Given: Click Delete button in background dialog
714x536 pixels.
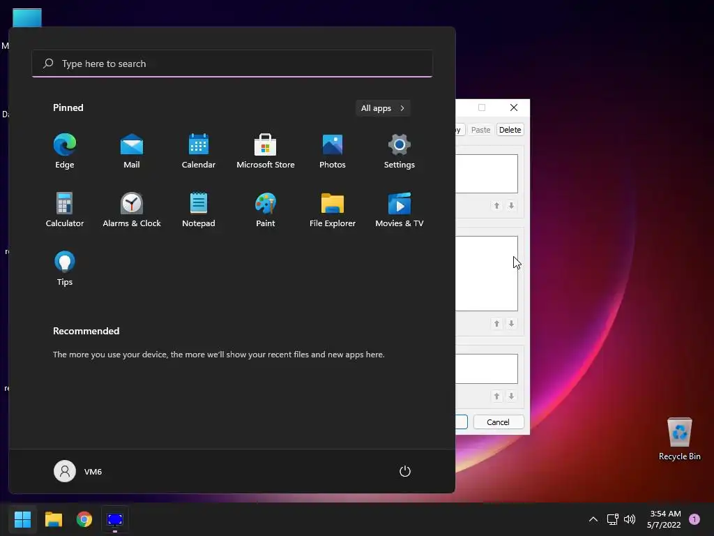Looking at the screenshot, I should (510, 130).
